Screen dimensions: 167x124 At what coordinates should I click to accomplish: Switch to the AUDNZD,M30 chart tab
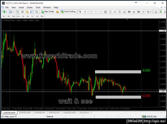69,113
